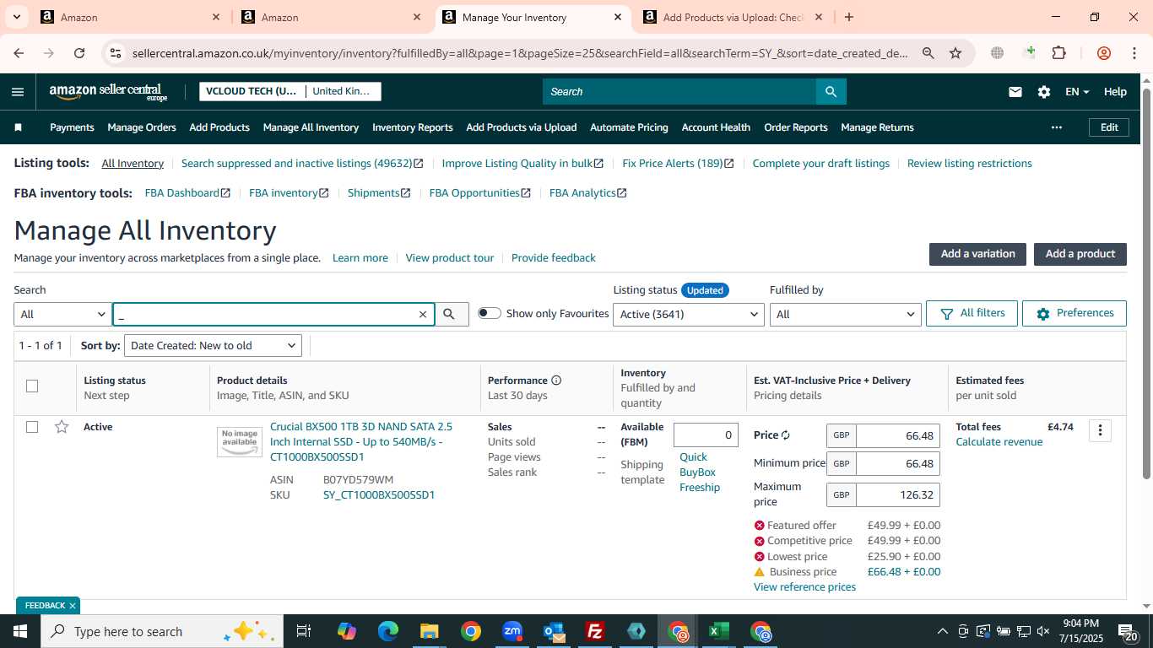Open the SY_CT1000BX500SSD1 SKU link

[379, 495]
